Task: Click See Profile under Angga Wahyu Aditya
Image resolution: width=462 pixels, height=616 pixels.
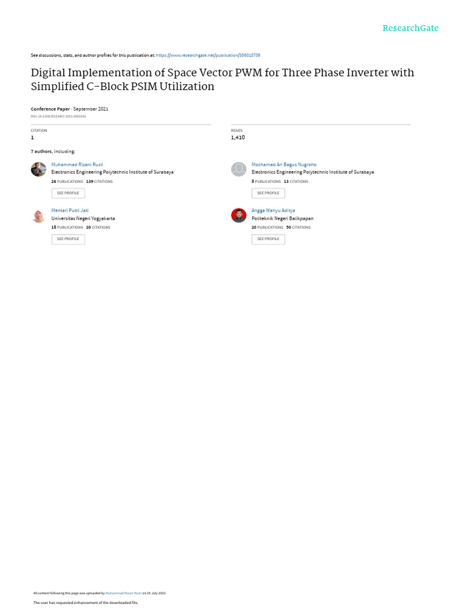Action: (268, 239)
